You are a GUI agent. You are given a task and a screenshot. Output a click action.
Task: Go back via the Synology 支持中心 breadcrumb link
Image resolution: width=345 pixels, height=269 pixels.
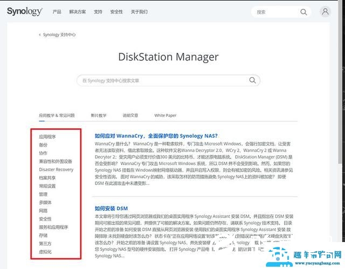click(x=57, y=35)
